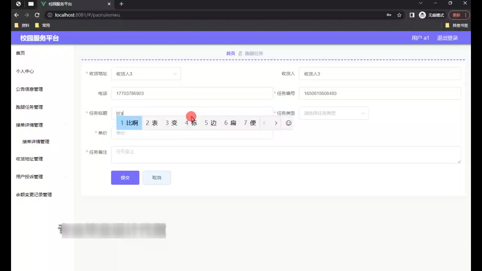Click the browser reload icon
482x271 pixels.
[37, 15]
